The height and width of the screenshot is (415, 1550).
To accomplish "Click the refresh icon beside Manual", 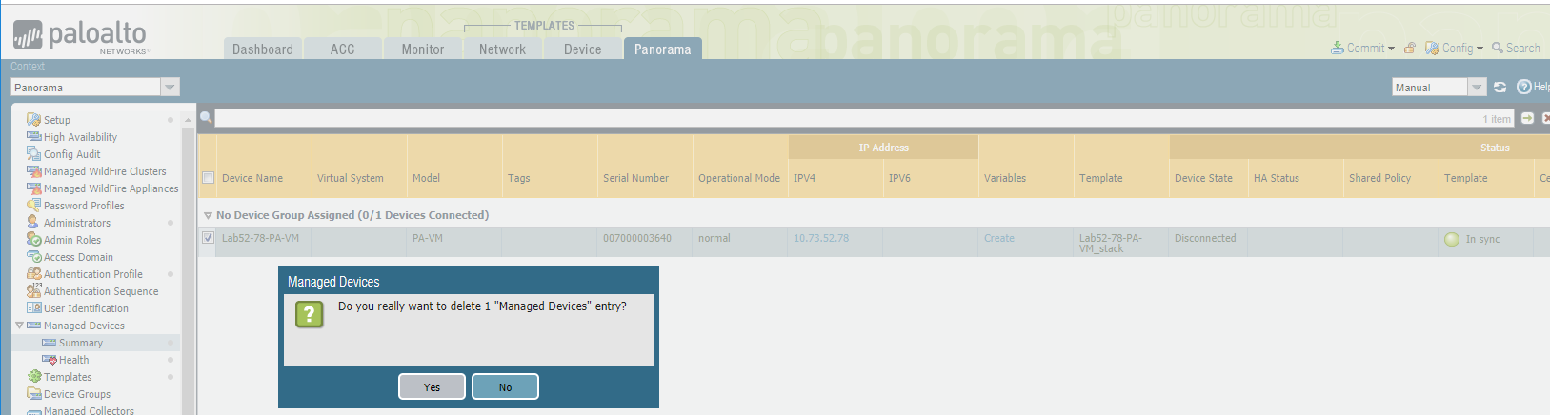I will (x=1500, y=87).
